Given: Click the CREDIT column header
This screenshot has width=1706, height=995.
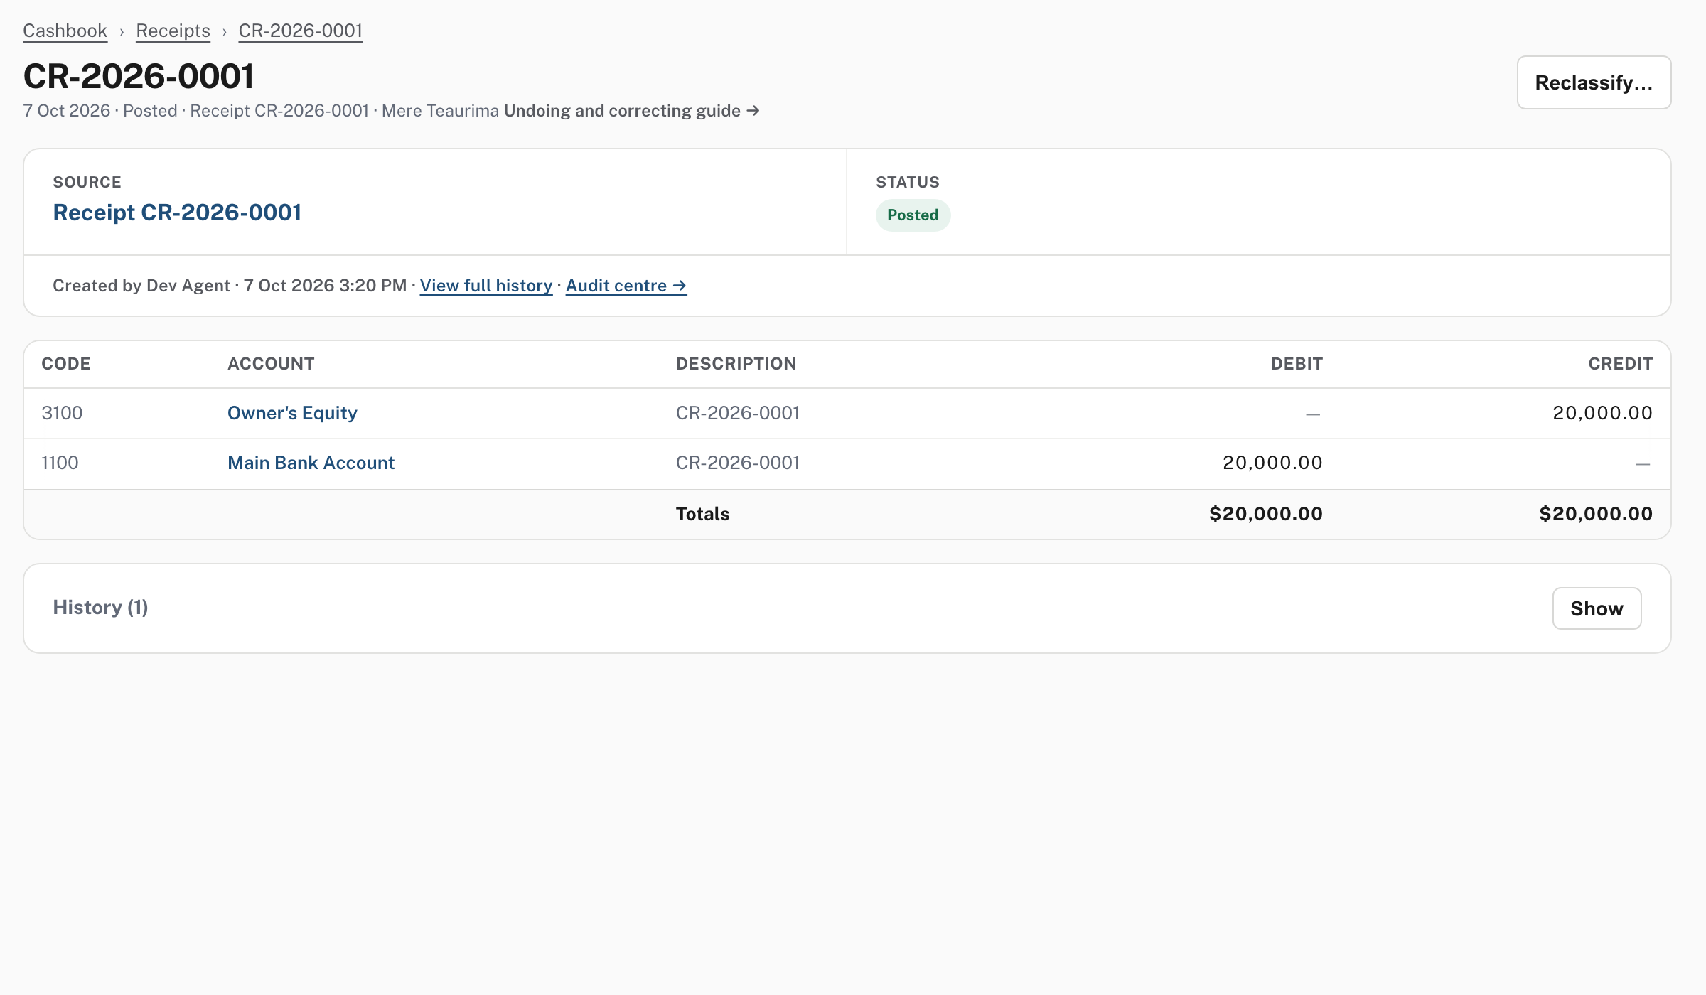Looking at the screenshot, I should (1620, 364).
